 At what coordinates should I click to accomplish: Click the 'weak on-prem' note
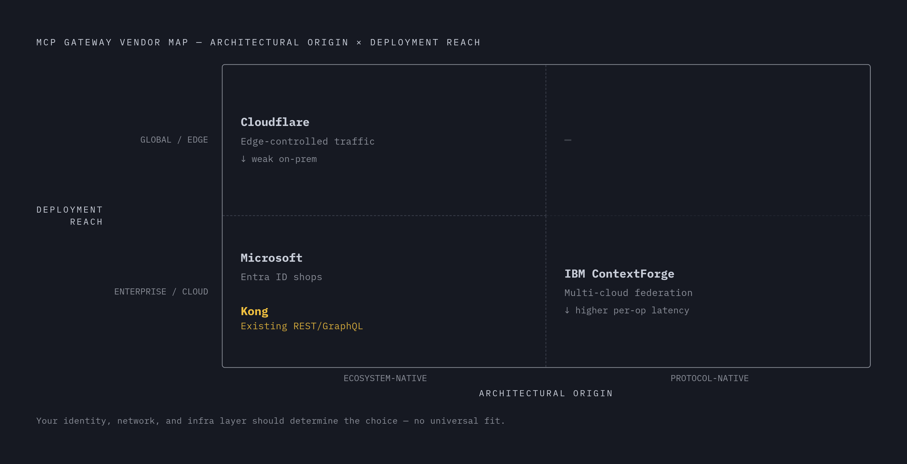(x=279, y=159)
